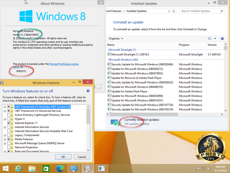230x173 pixels.
Task: Launch Internet Explorer from taskbar
Action: (x=18, y=168)
